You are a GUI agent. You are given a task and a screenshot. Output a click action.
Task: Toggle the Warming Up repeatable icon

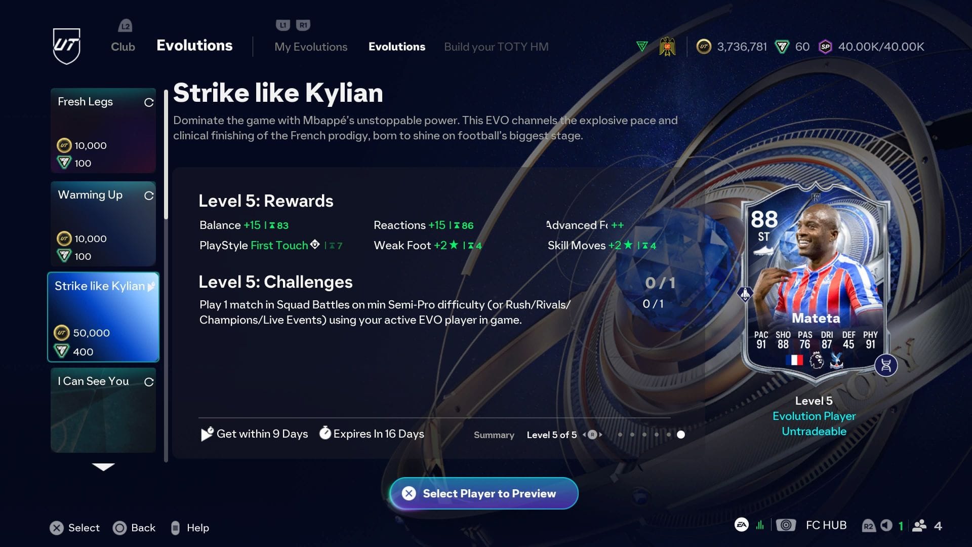pyautogui.click(x=149, y=196)
